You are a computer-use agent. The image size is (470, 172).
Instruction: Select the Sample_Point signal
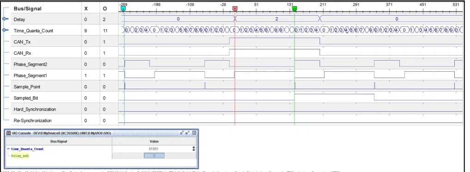pyautogui.click(x=27, y=87)
